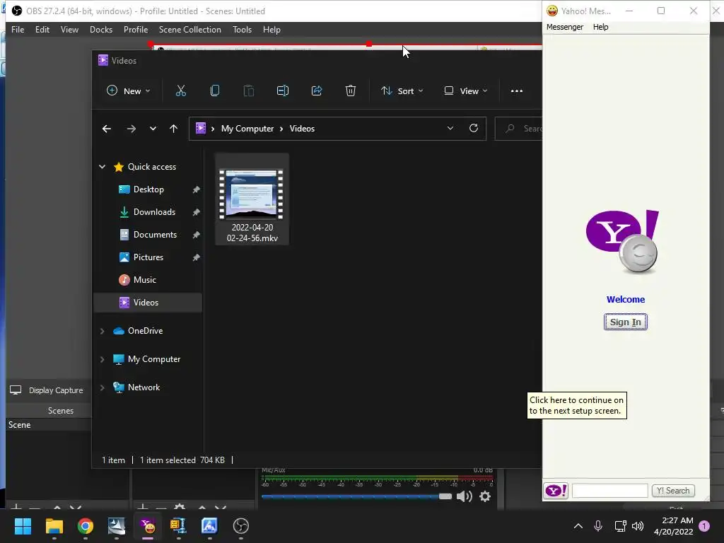Open the See more ellipsis menu
Image resolution: width=724 pixels, height=543 pixels.
[517, 91]
